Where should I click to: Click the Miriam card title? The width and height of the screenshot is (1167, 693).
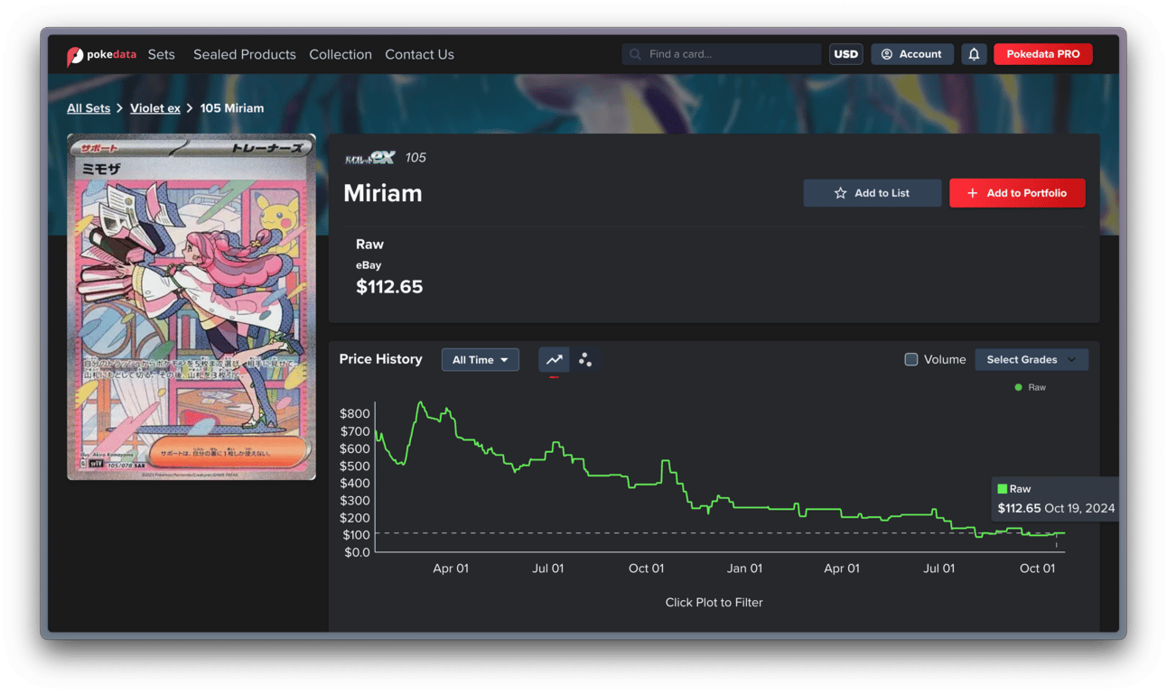tap(383, 193)
